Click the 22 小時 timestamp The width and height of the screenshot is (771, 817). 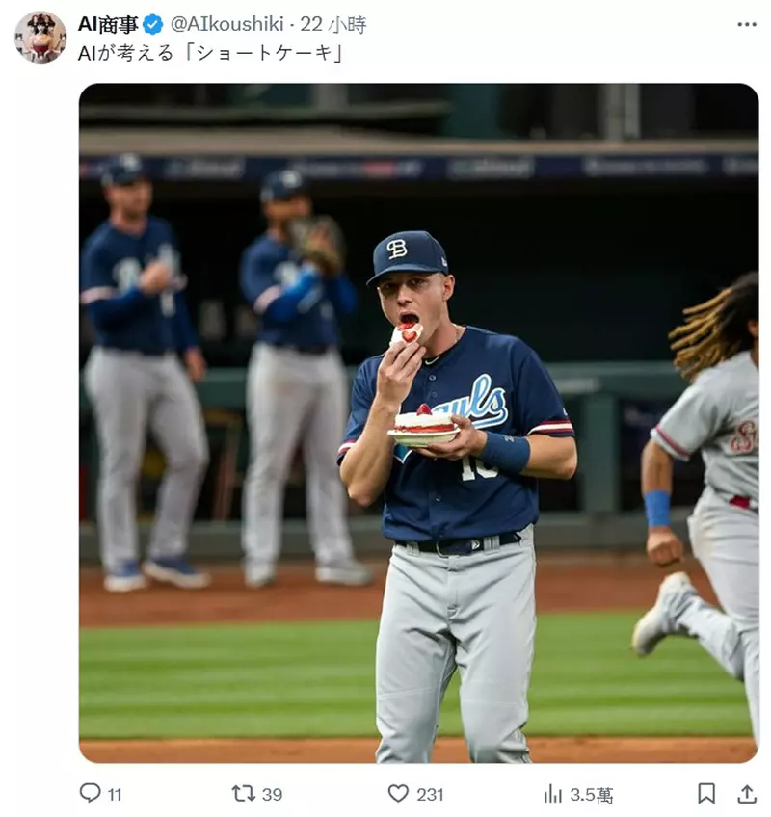[332, 25]
